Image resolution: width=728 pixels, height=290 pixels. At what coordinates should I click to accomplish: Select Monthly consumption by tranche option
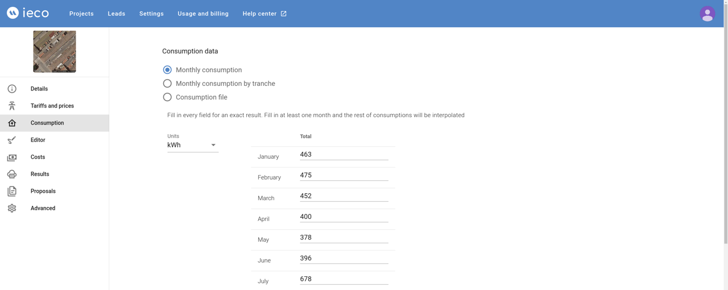tap(167, 84)
